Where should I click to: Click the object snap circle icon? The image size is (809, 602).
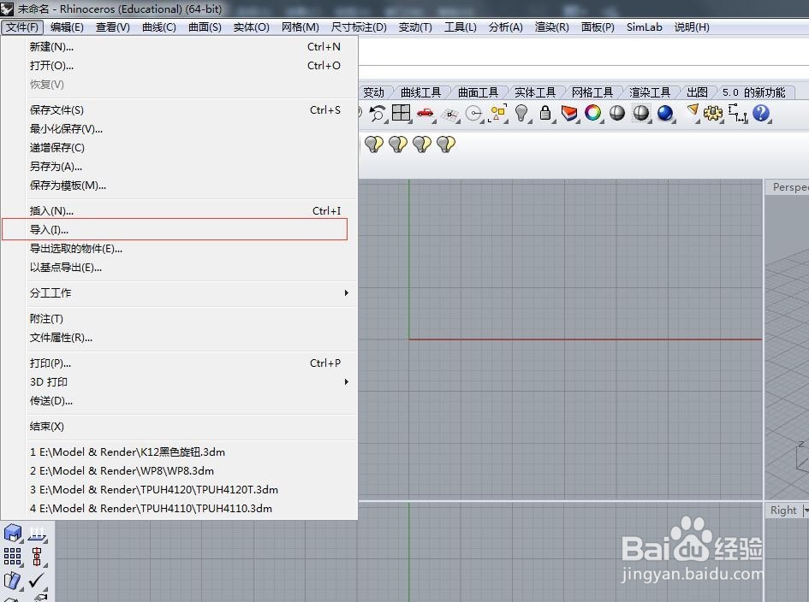click(x=473, y=114)
